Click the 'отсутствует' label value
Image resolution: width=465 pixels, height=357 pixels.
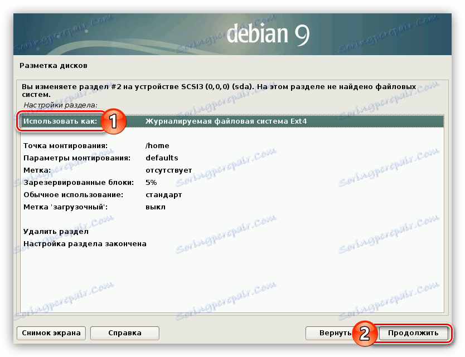(x=169, y=170)
